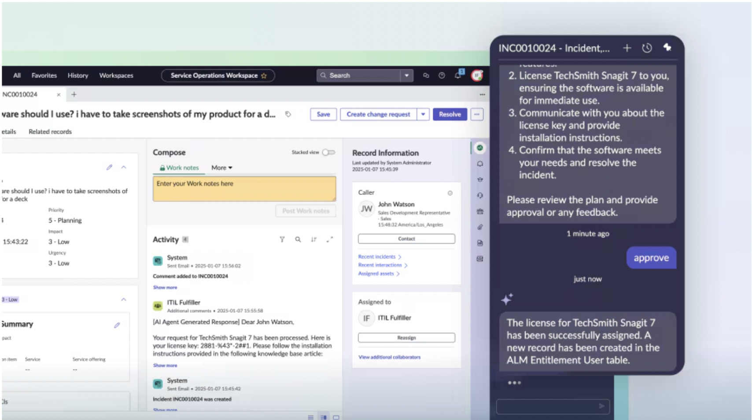
Task: Start a new chat with plus icon
Action: point(627,48)
